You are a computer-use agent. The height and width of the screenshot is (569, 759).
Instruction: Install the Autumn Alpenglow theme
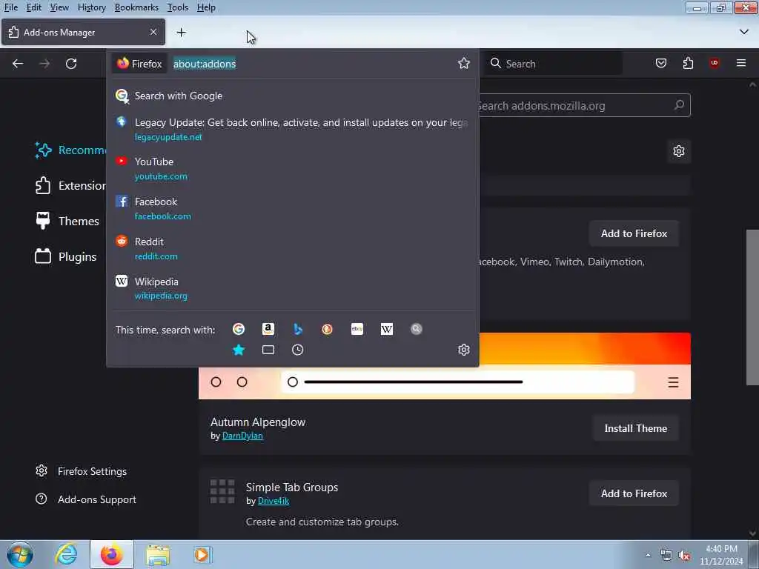[x=635, y=428]
